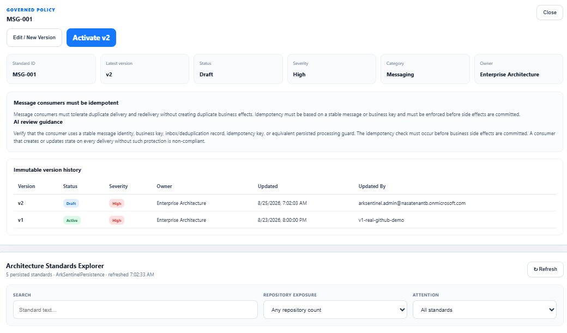Click the arksentinel.admin email address

[412, 203]
